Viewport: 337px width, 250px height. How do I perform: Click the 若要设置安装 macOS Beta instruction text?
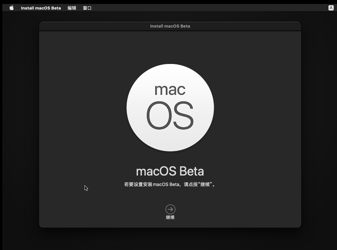(170, 184)
